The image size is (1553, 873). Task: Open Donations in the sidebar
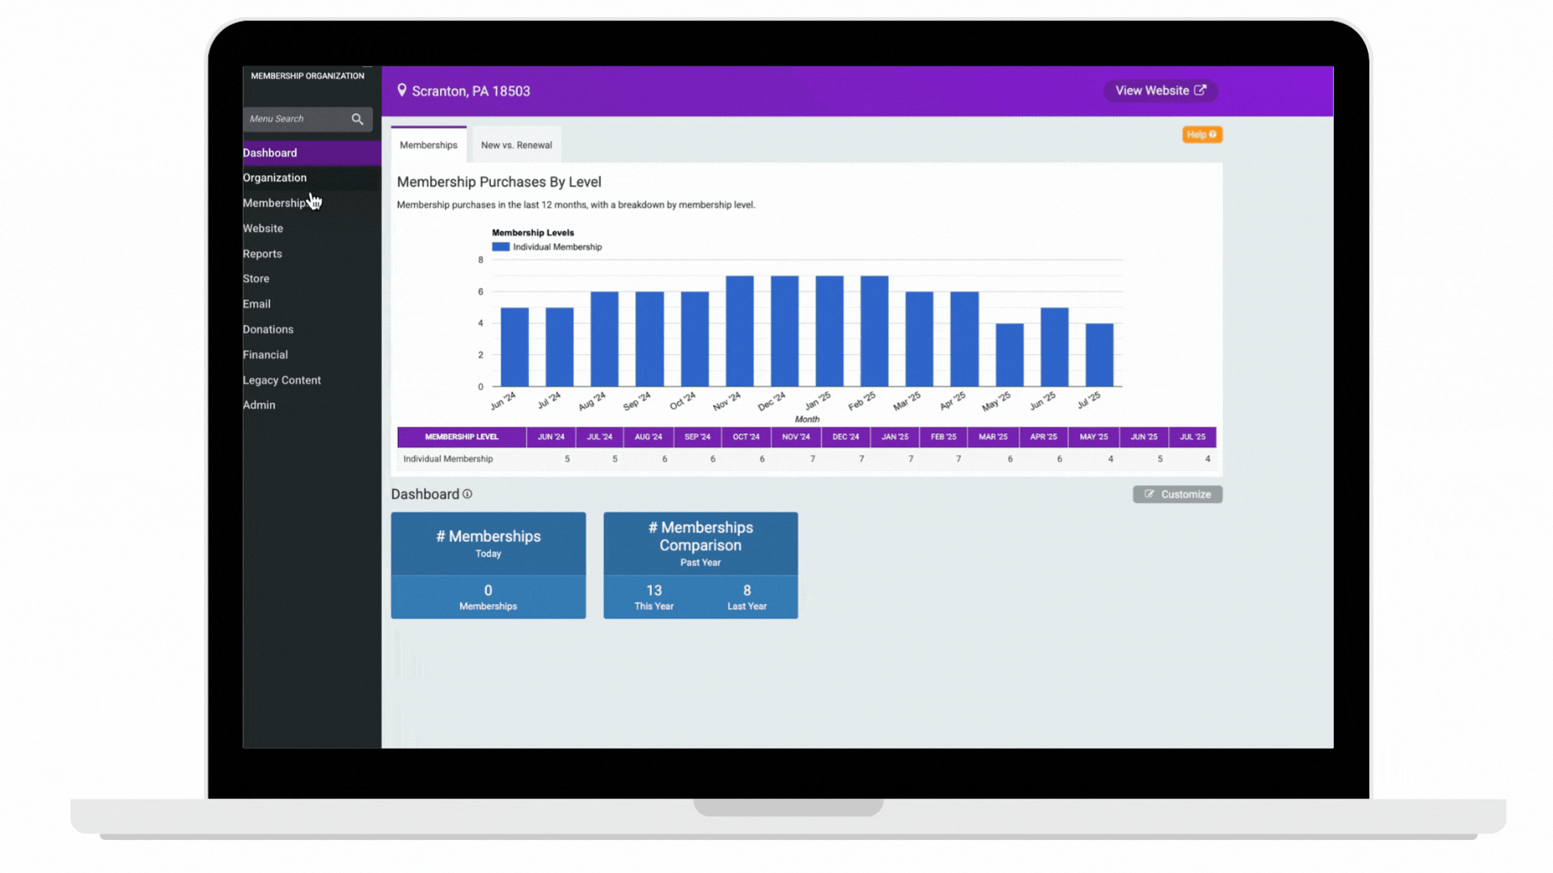pos(268,330)
